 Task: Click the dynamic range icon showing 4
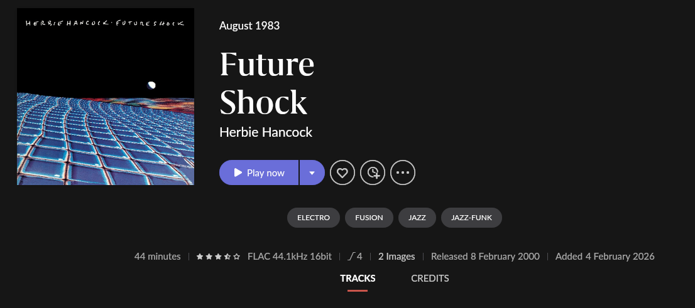click(x=355, y=257)
